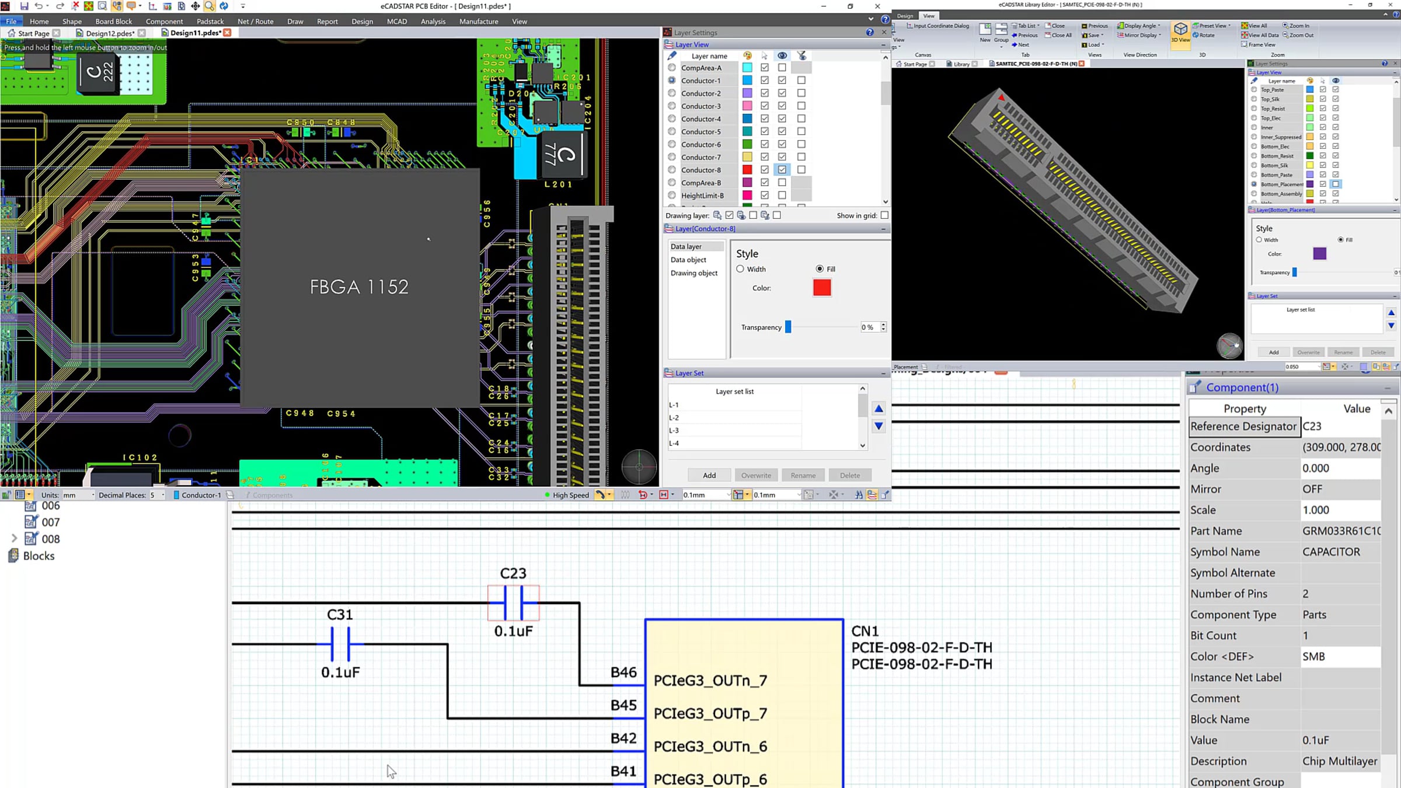Open the File menu
This screenshot has width=1401, height=788.
11,22
